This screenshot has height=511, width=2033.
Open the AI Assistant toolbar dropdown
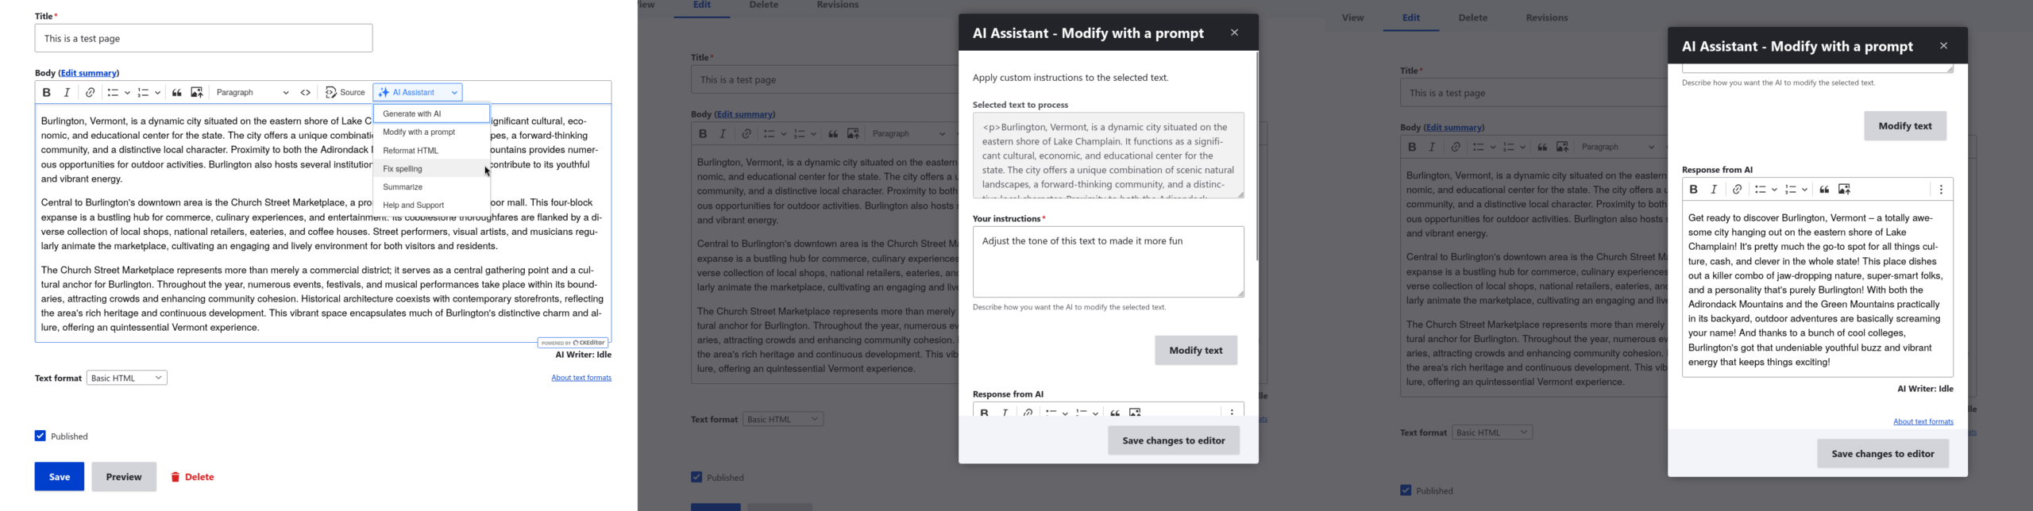point(418,93)
